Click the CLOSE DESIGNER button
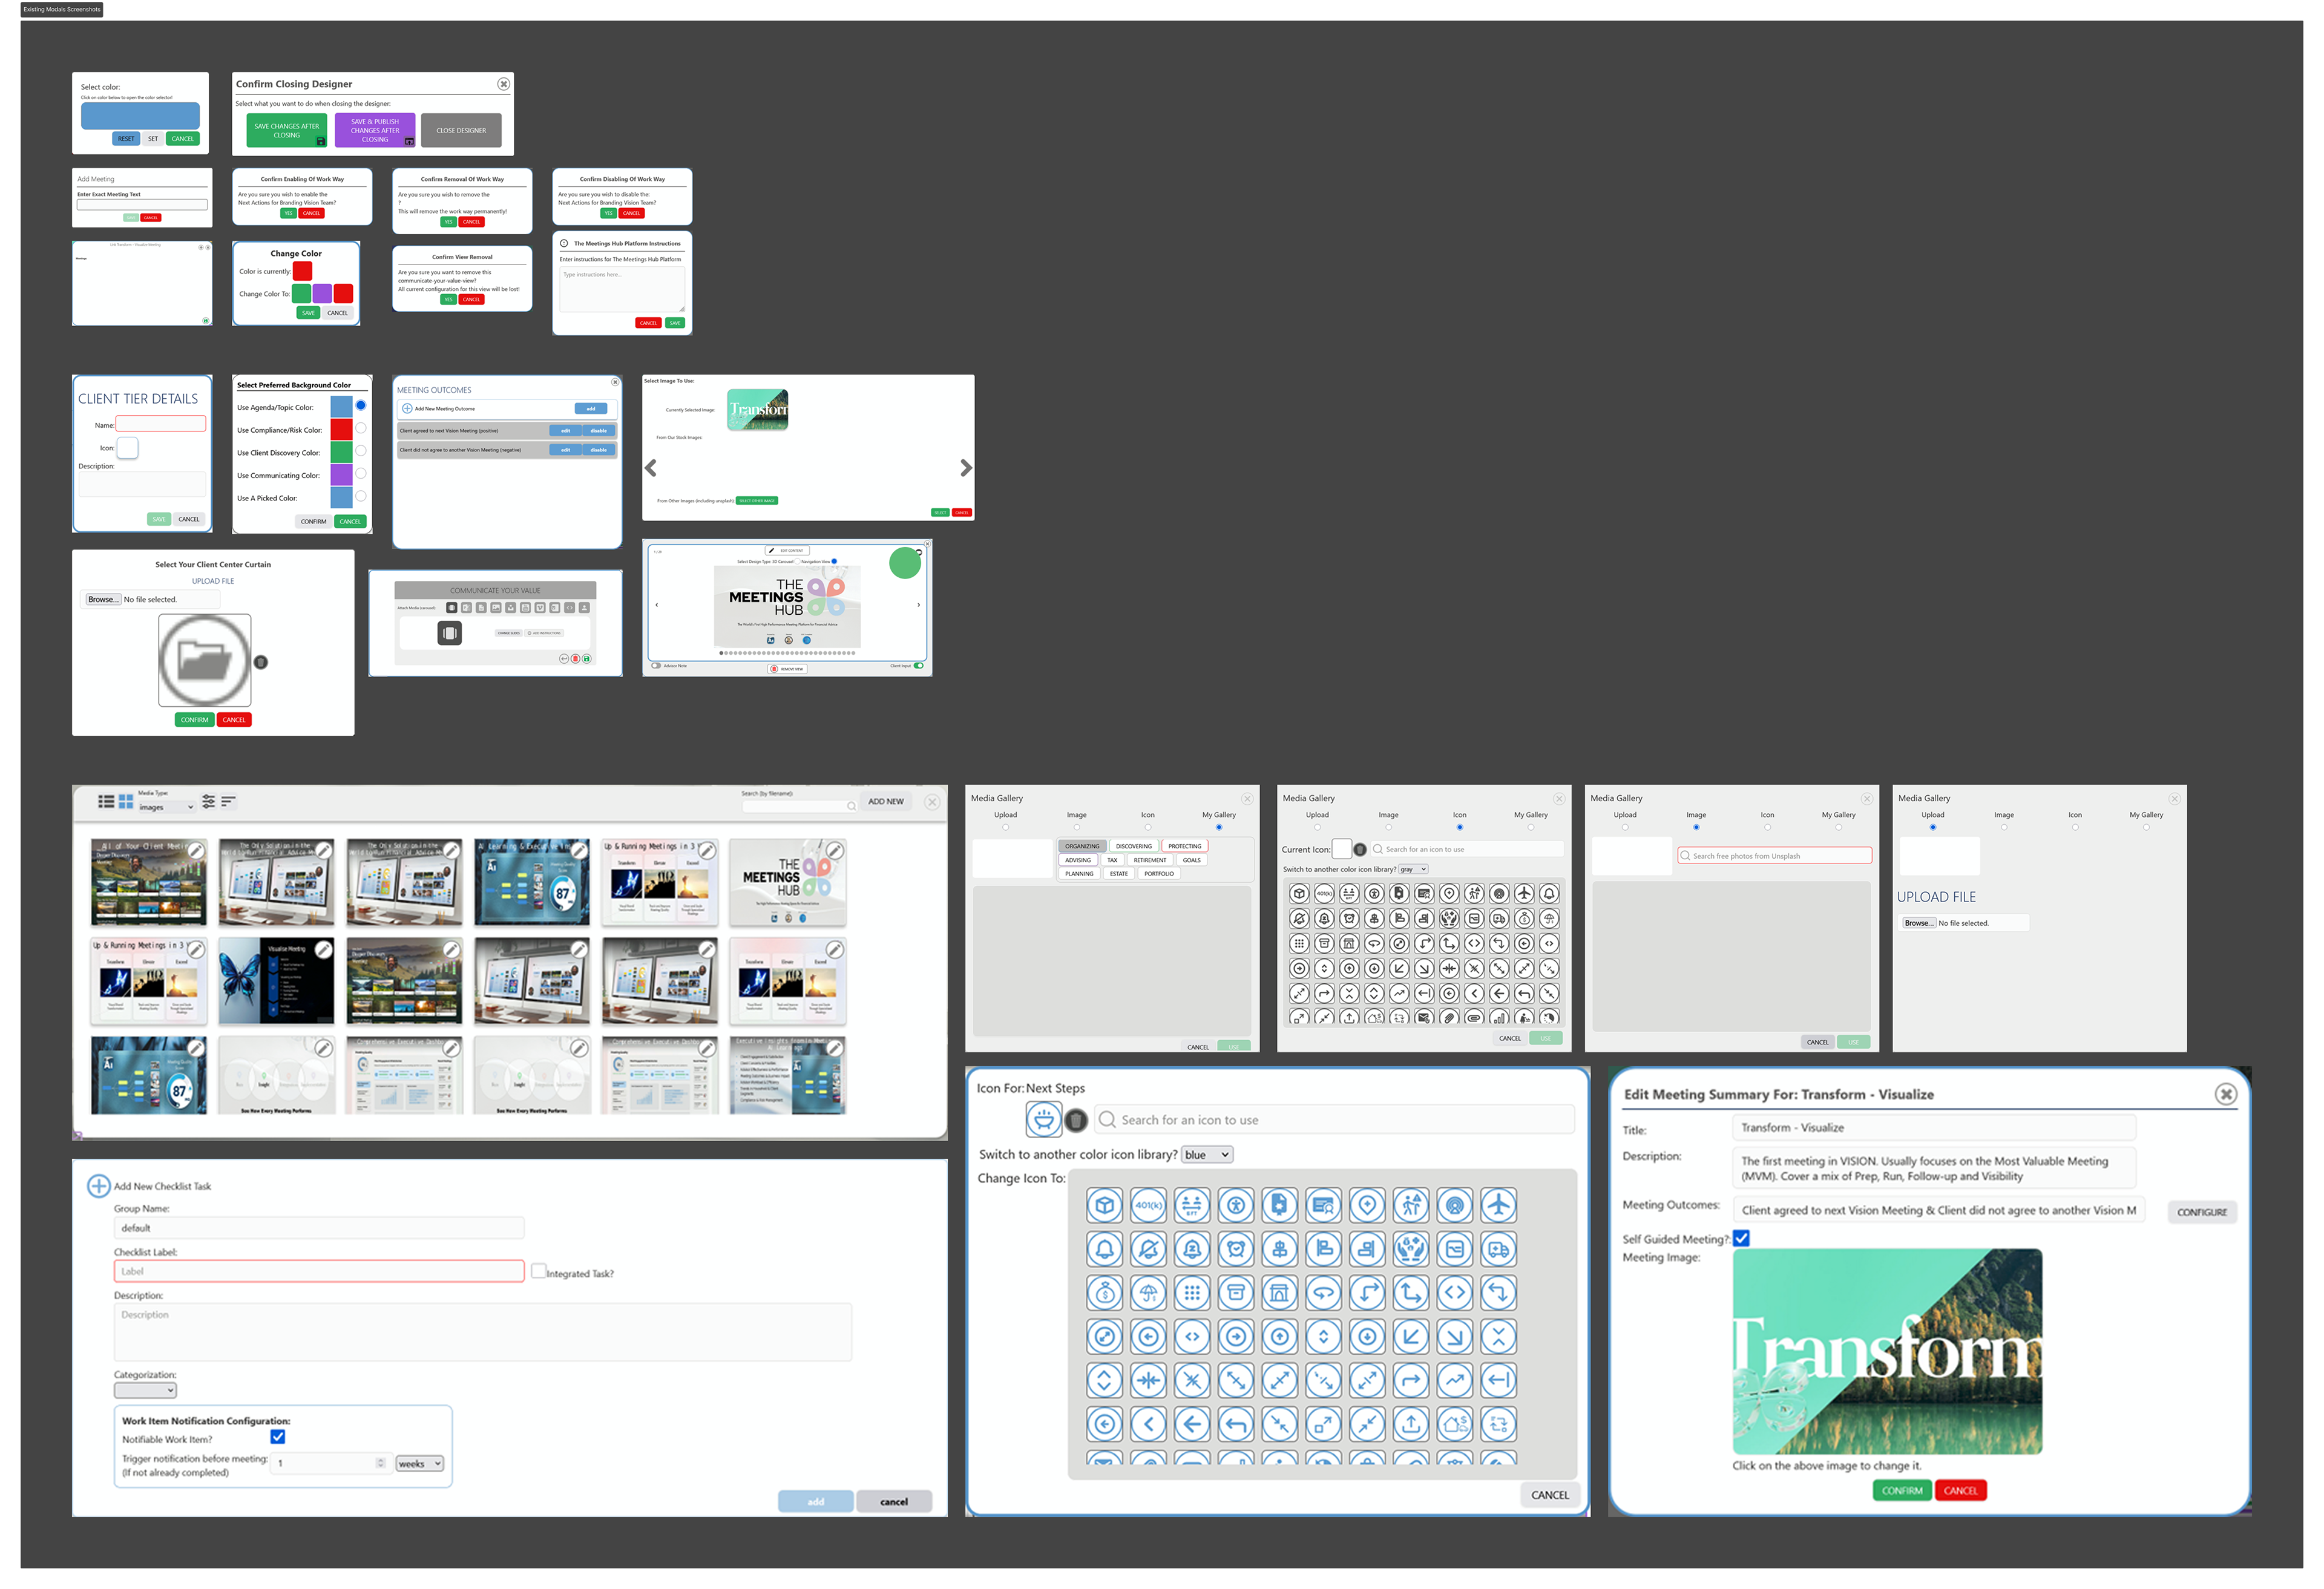This screenshot has height=1589, width=2324. pos(461,130)
